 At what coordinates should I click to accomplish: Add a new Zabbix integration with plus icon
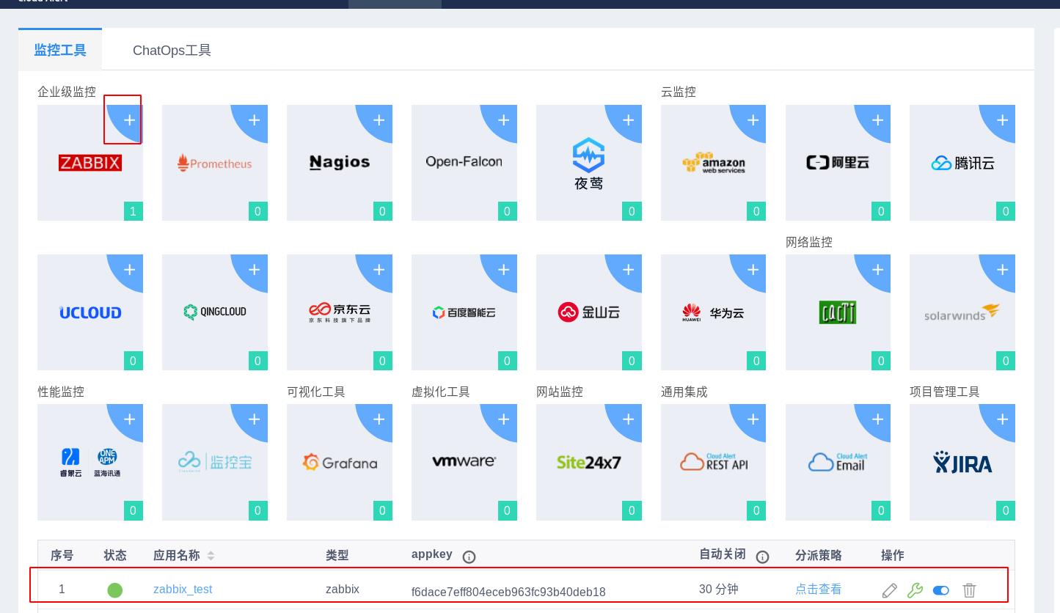(x=130, y=120)
